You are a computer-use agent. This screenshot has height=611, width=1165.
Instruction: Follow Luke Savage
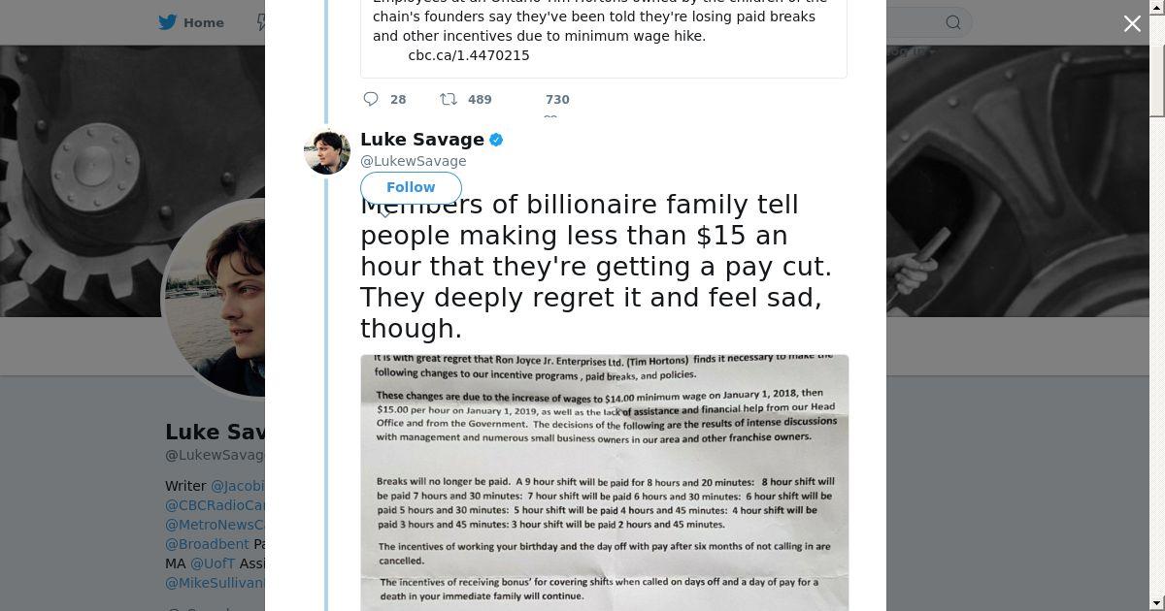[411, 187]
